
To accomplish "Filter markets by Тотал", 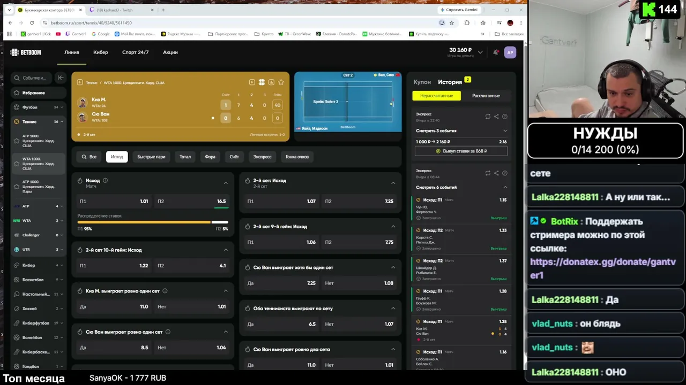I will [x=185, y=157].
